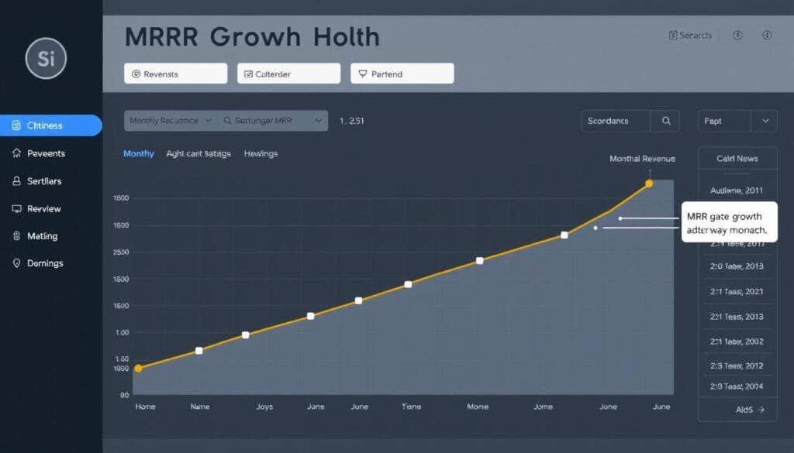Click the AldS arrow link
This screenshot has width=794, height=453.
[750, 409]
